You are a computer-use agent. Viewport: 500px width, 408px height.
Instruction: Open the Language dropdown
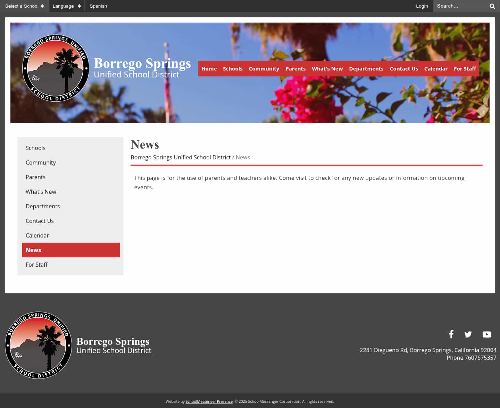click(66, 6)
